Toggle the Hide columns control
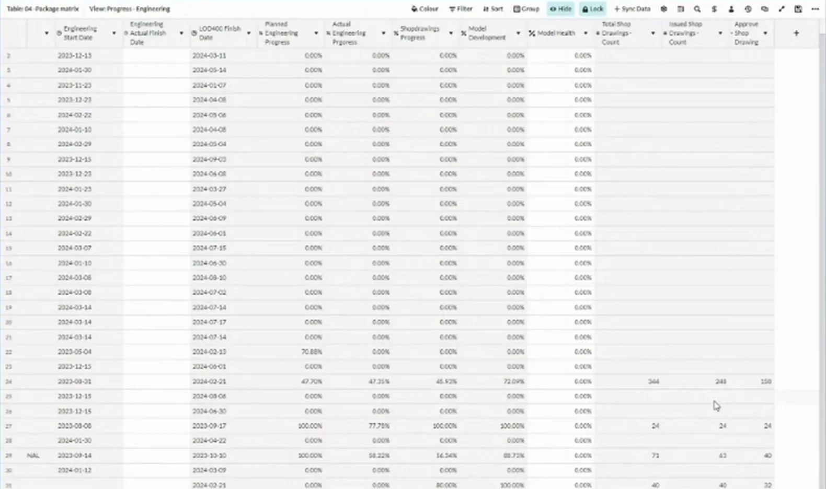Image resolution: width=826 pixels, height=489 pixels. [x=560, y=9]
